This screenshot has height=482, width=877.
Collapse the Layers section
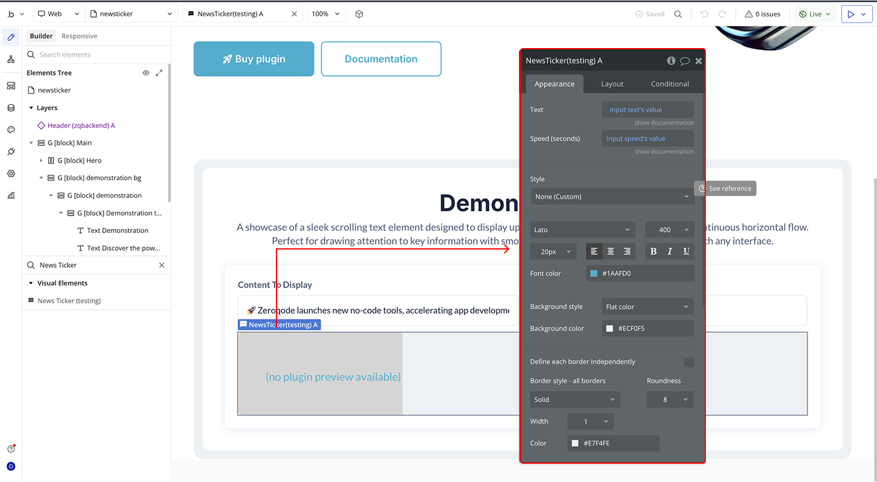31,108
